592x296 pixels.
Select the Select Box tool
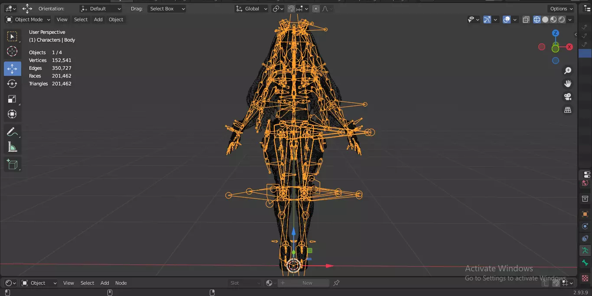12,36
